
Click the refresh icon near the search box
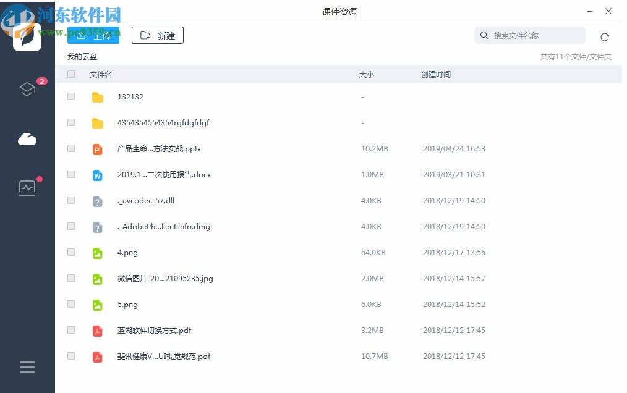point(605,36)
